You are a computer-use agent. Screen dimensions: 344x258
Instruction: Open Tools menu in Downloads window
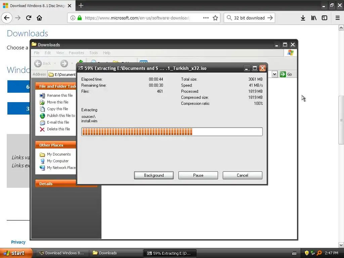(x=93, y=53)
